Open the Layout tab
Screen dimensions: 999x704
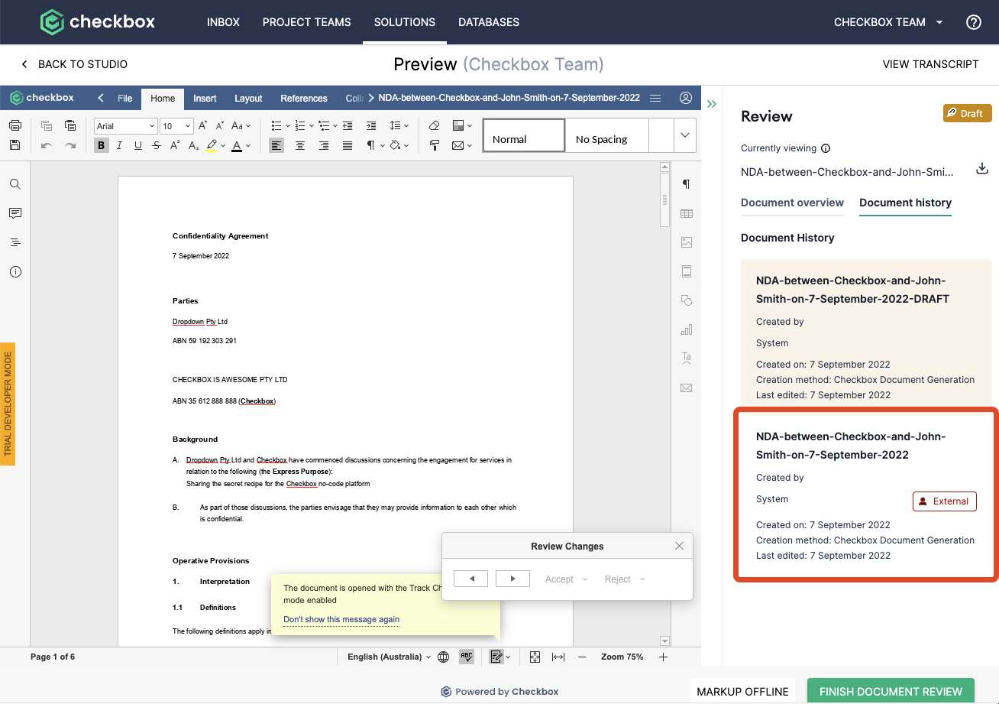click(x=248, y=98)
